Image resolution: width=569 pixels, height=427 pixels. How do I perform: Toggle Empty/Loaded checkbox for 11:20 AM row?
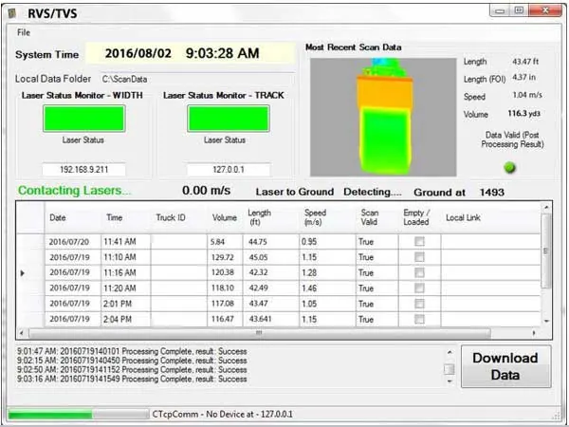pos(419,288)
